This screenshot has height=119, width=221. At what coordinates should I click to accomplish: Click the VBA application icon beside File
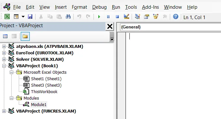point(7,7)
